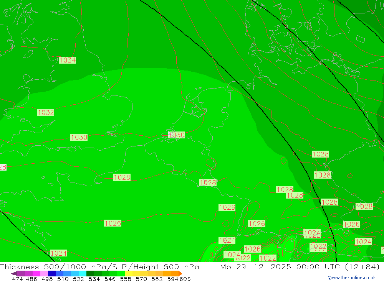Viewport: 384px width, 281px height.
Task: Click the 606 legend value
Action: click(185, 279)
